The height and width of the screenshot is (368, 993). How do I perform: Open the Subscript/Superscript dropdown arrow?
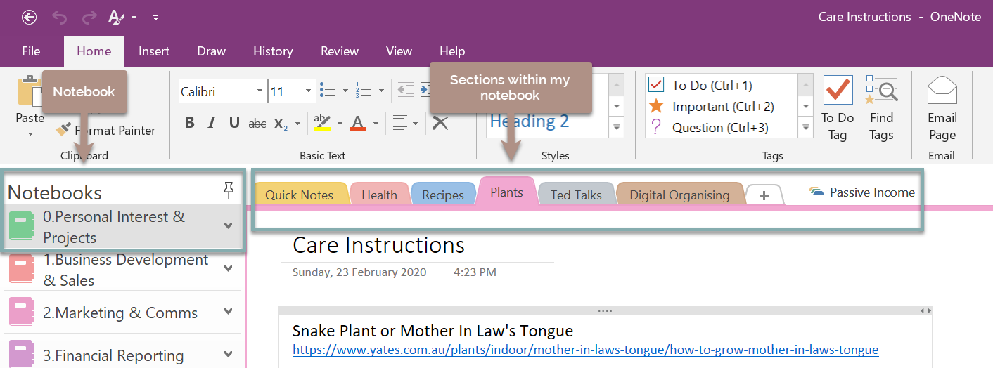tap(298, 124)
